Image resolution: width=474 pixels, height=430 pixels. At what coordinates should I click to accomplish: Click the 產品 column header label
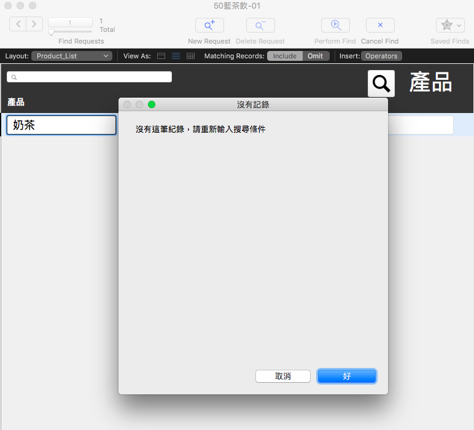click(16, 102)
